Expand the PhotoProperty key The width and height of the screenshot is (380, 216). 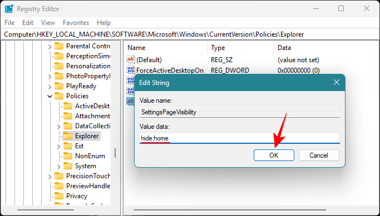point(50,77)
